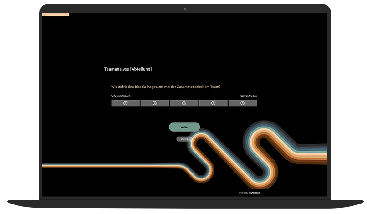Click the straight striped line at left edge
Viewport: 367px width, 214px height.
[91, 166]
